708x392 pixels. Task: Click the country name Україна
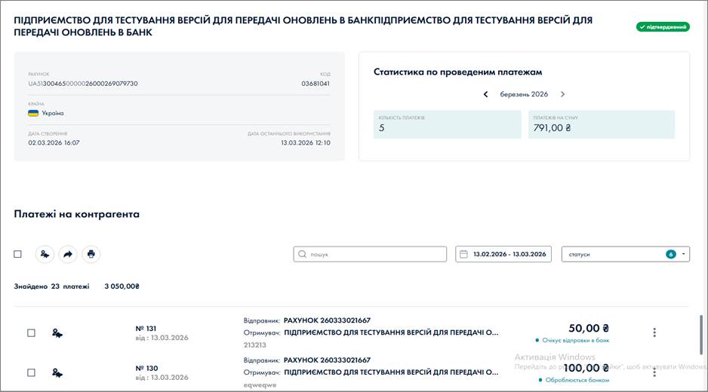coord(53,113)
